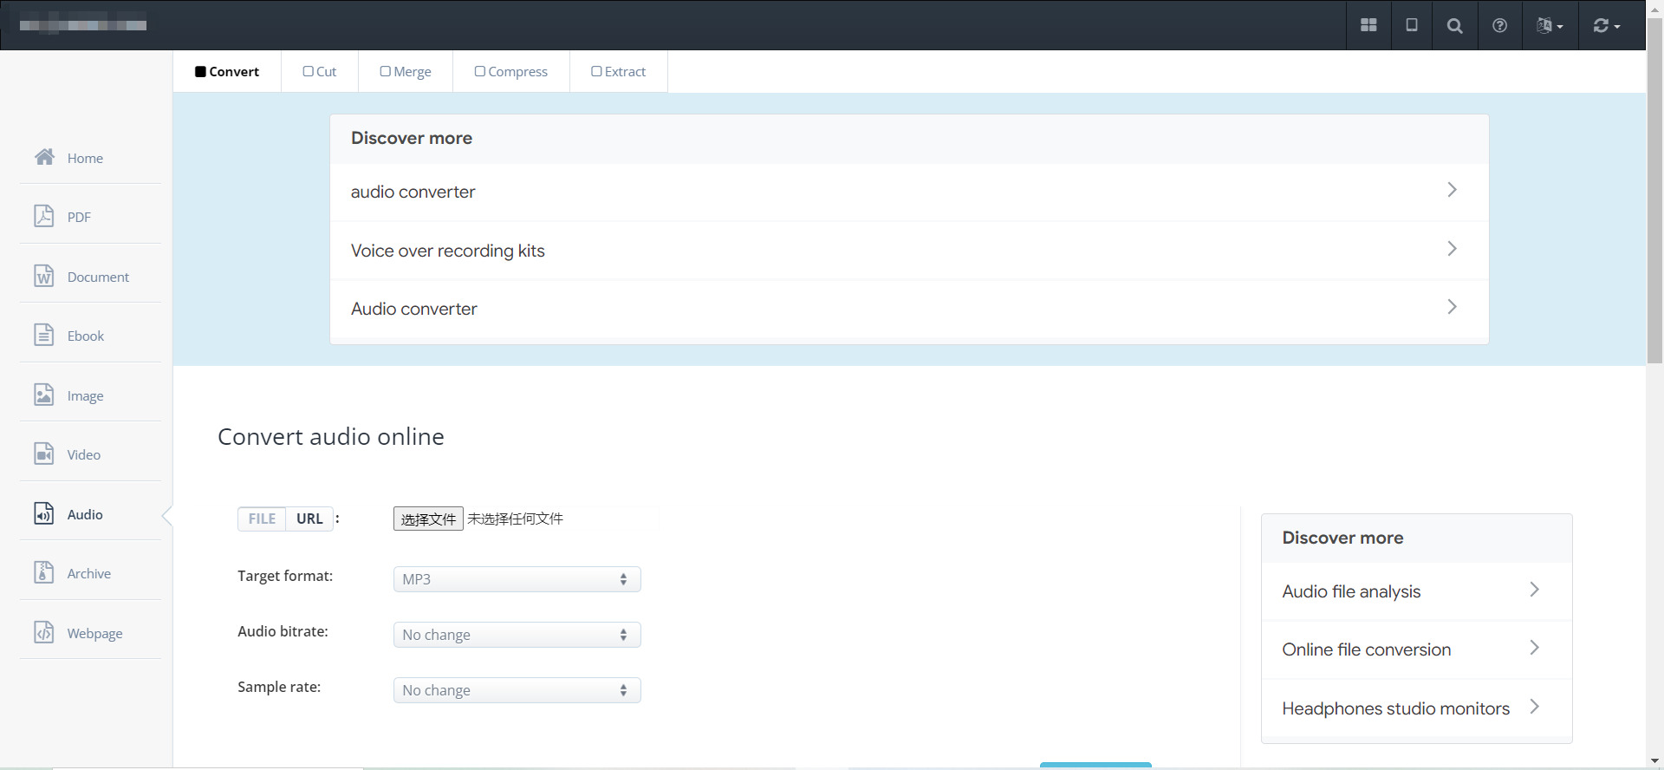The height and width of the screenshot is (770, 1664).
Task: Switch to the Cut tab
Action: pos(320,71)
